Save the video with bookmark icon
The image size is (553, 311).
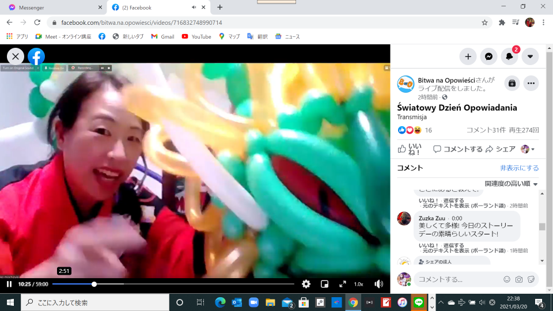point(512,84)
